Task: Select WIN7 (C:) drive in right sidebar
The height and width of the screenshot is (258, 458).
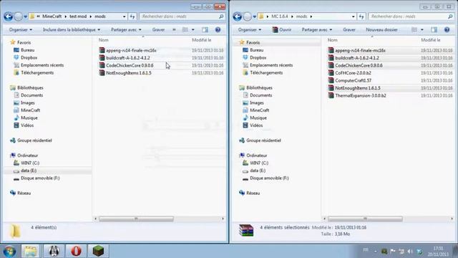Action: [x=259, y=163]
